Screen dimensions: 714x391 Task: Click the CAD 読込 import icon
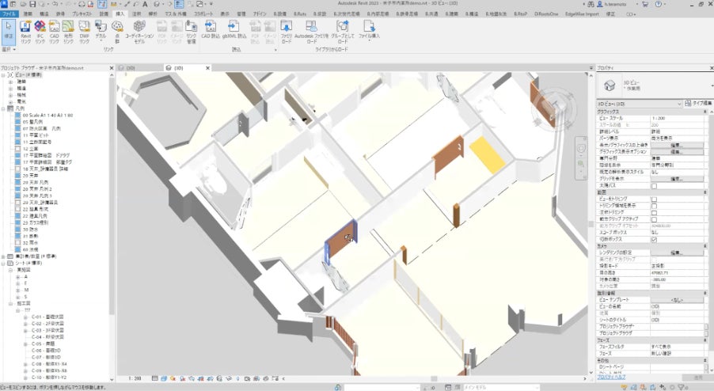(211, 29)
